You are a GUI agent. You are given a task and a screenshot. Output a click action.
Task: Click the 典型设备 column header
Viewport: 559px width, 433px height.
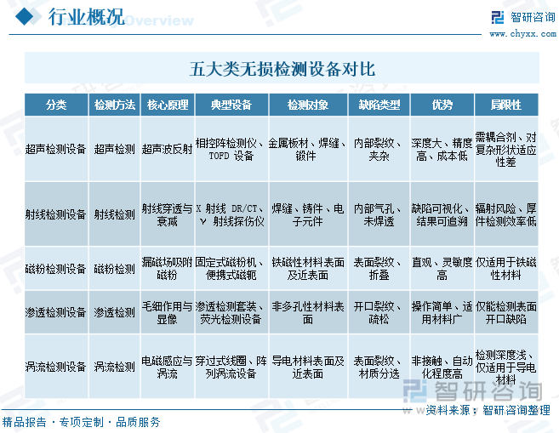click(231, 105)
